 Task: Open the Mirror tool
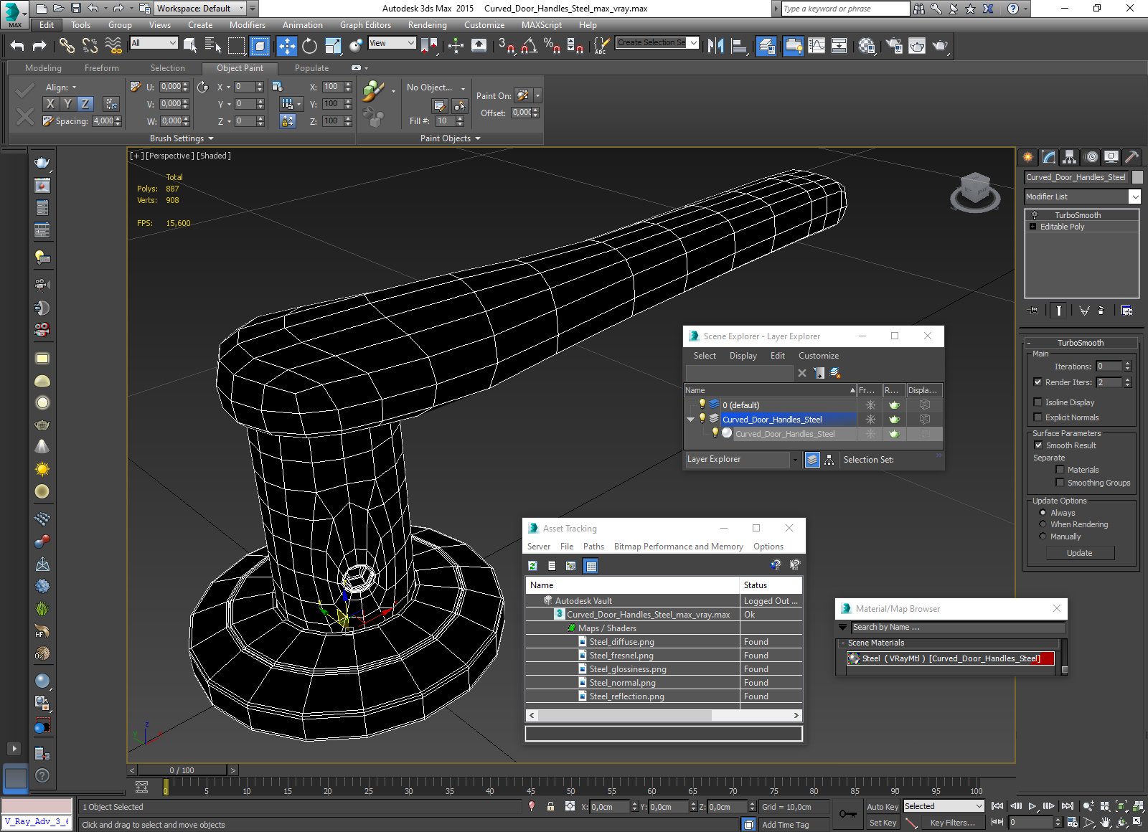[715, 46]
